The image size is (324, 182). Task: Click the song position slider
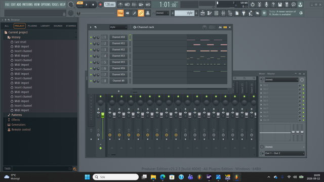(96, 13)
